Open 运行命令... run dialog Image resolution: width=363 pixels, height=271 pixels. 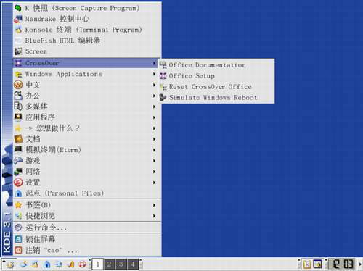coord(87,228)
